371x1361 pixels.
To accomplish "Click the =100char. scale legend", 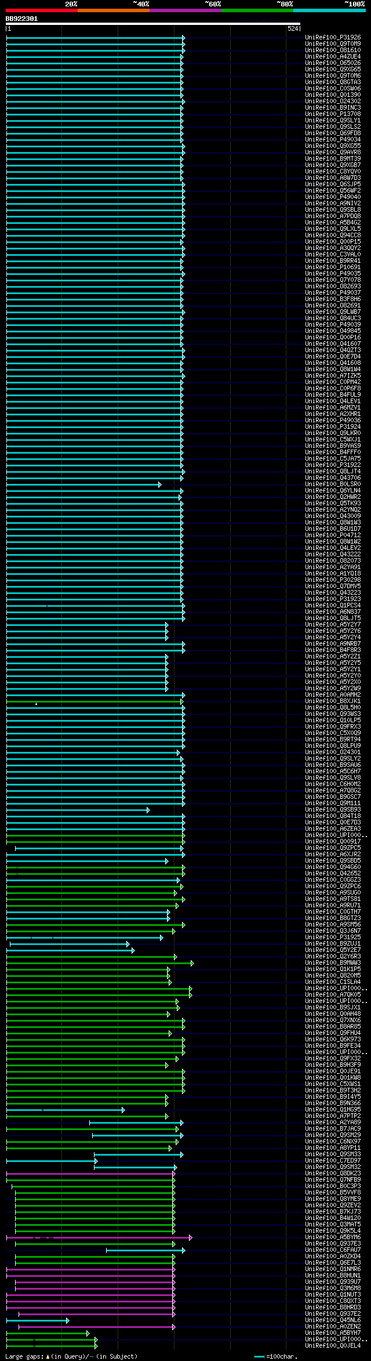I will 276,1357.
